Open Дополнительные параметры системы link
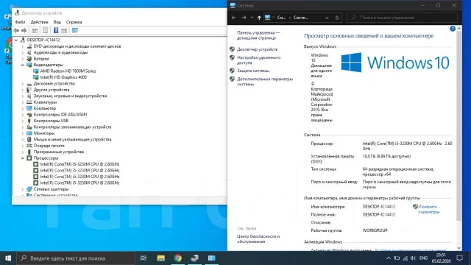The image size is (471, 265). [x=265, y=82]
